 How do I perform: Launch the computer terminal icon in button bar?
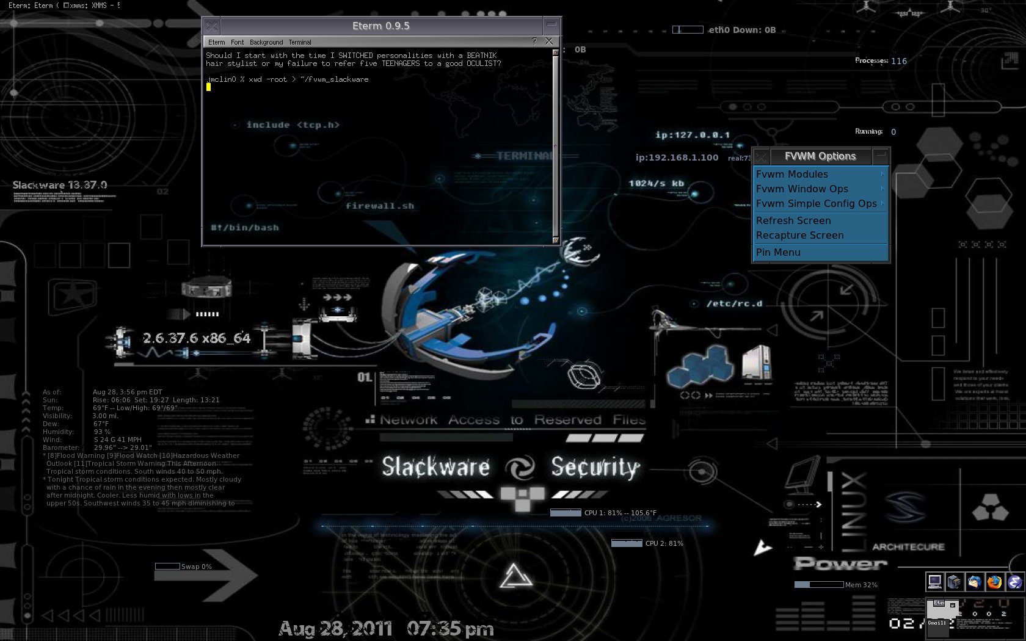(x=934, y=582)
